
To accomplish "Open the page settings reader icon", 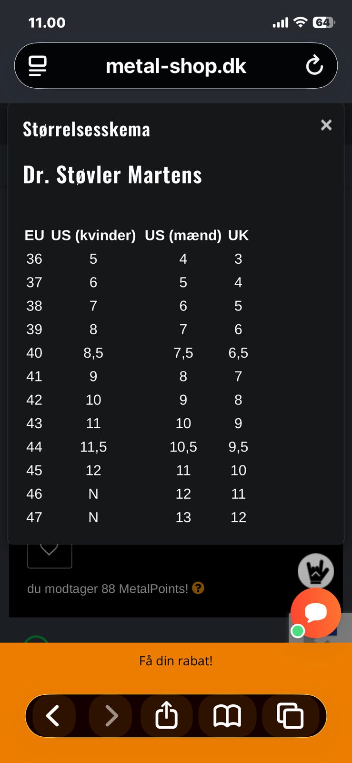I will click(38, 66).
